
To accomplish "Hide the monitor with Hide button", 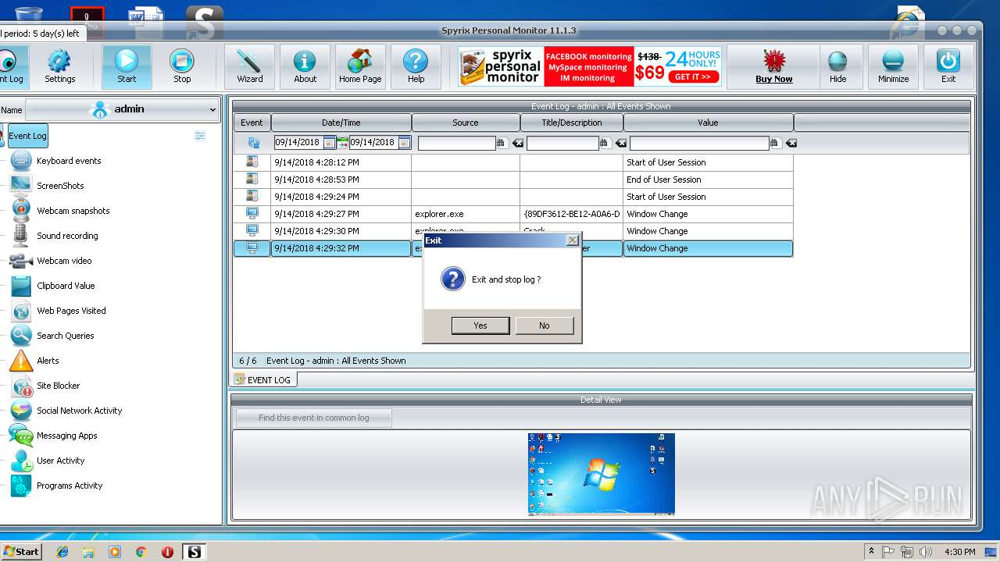I will tap(837, 67).
